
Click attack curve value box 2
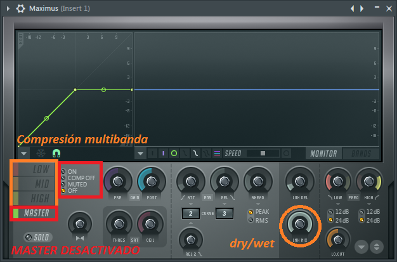[191, 214]
